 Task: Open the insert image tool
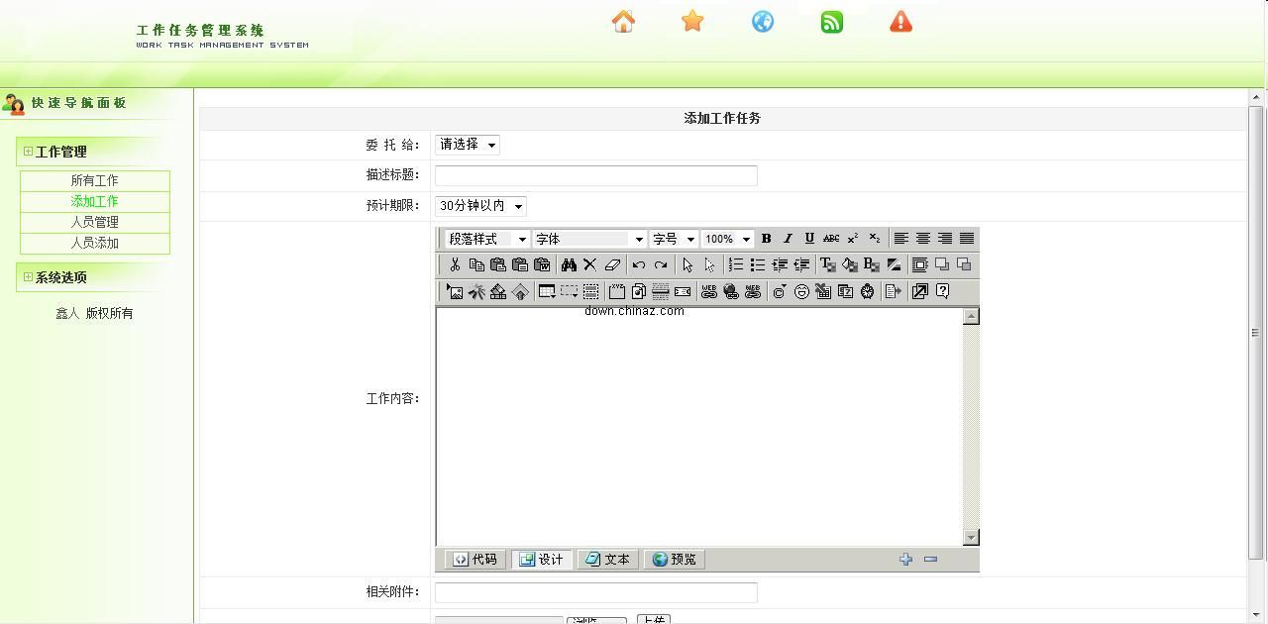pos(455,291)
